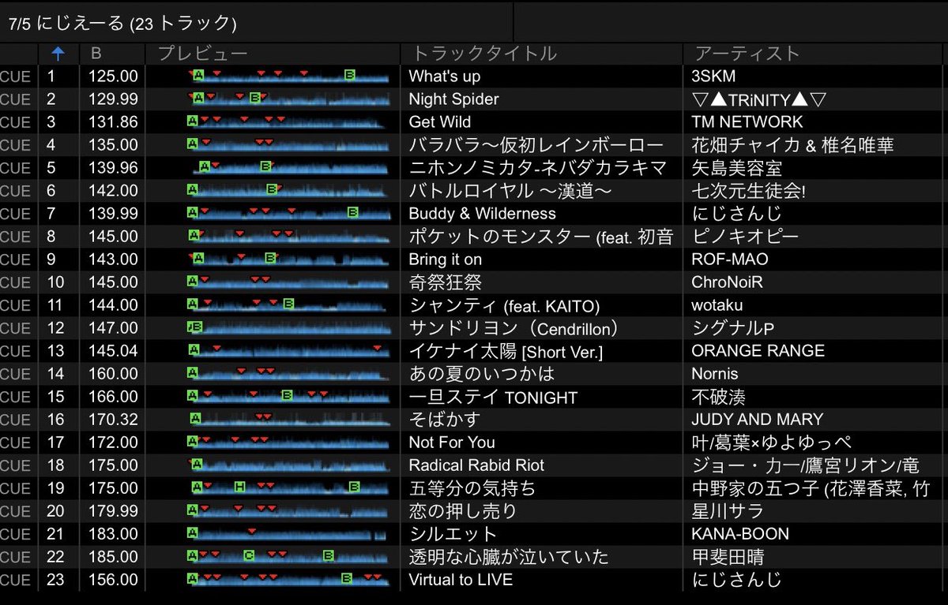Click artist wotaku
The image size is (948, 605).
point(717,305)
